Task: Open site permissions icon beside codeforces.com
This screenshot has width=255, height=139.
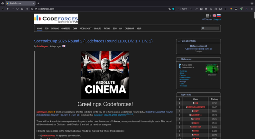Action: coord(36,9)
